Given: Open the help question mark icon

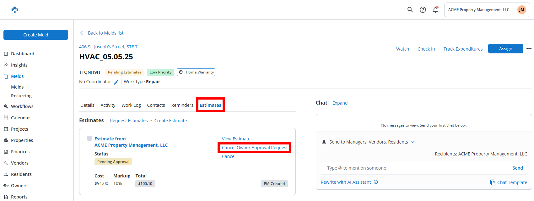Looking at the screenshot, I should tap(423, 10).
